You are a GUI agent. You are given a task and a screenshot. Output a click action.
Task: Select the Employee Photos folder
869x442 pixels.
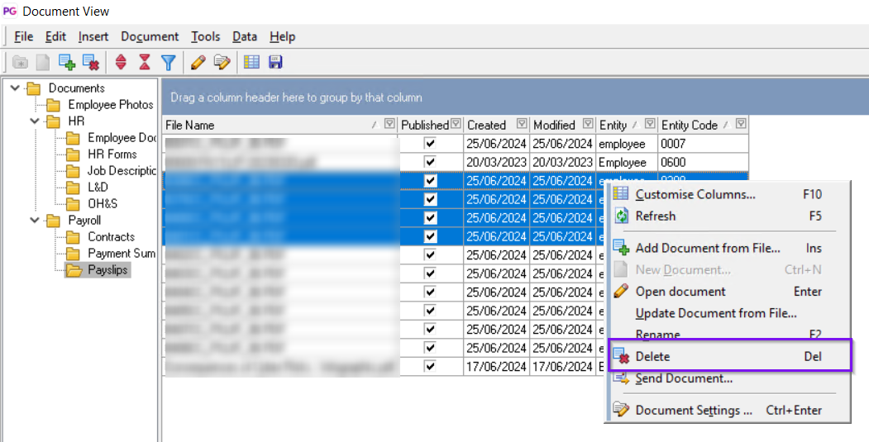[110, 105]
